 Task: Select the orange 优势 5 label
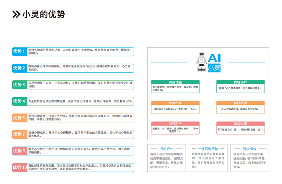(x=19, y=118)
